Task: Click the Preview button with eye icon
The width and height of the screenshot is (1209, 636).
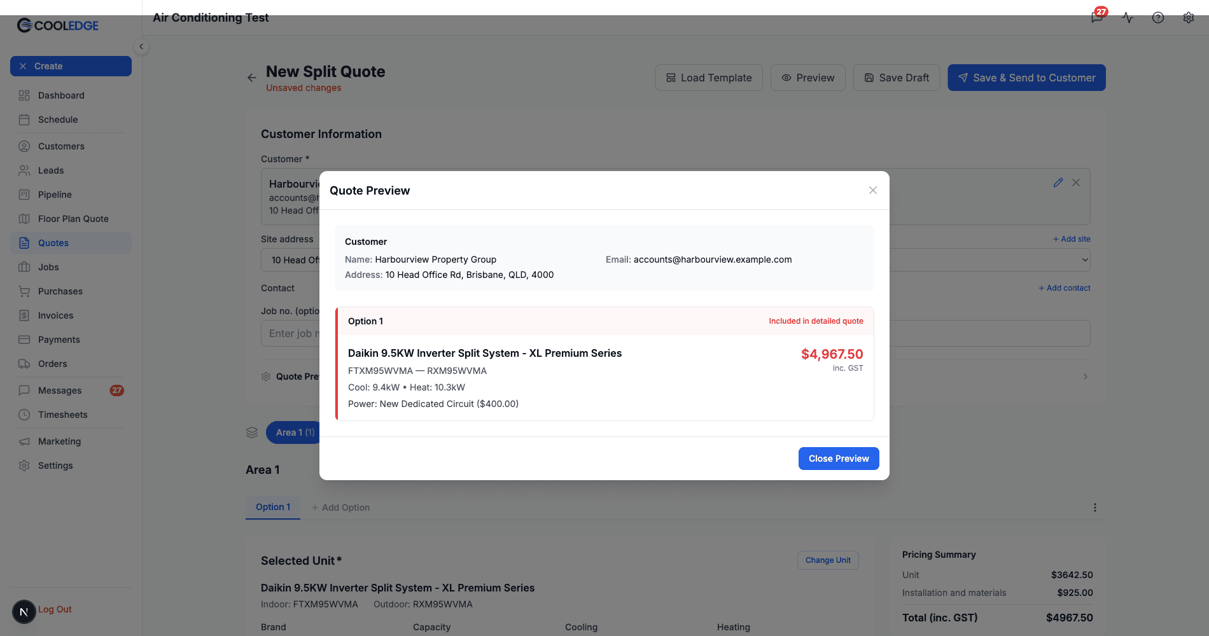Action: tap(807, 78)
